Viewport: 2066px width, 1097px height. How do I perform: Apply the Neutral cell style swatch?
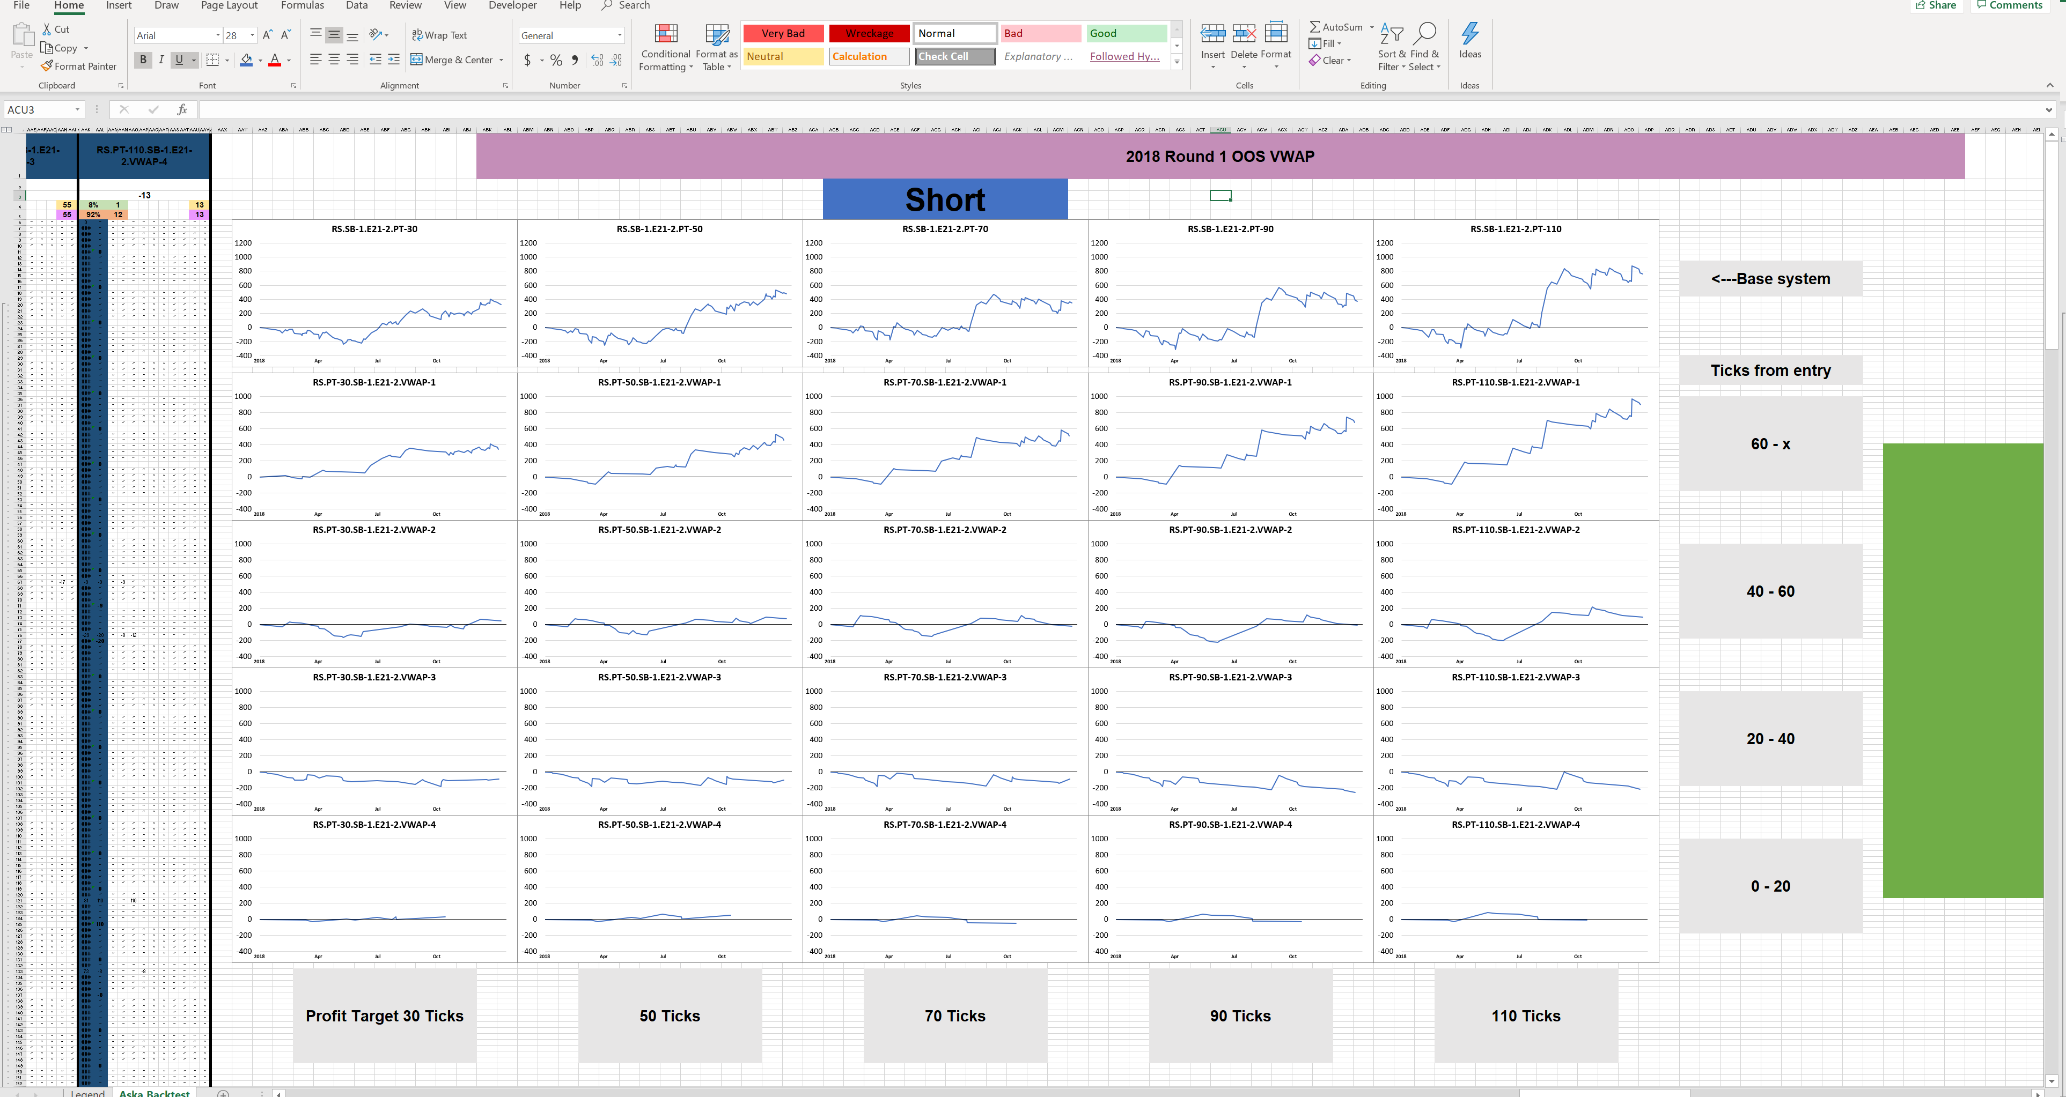[783, 56]
